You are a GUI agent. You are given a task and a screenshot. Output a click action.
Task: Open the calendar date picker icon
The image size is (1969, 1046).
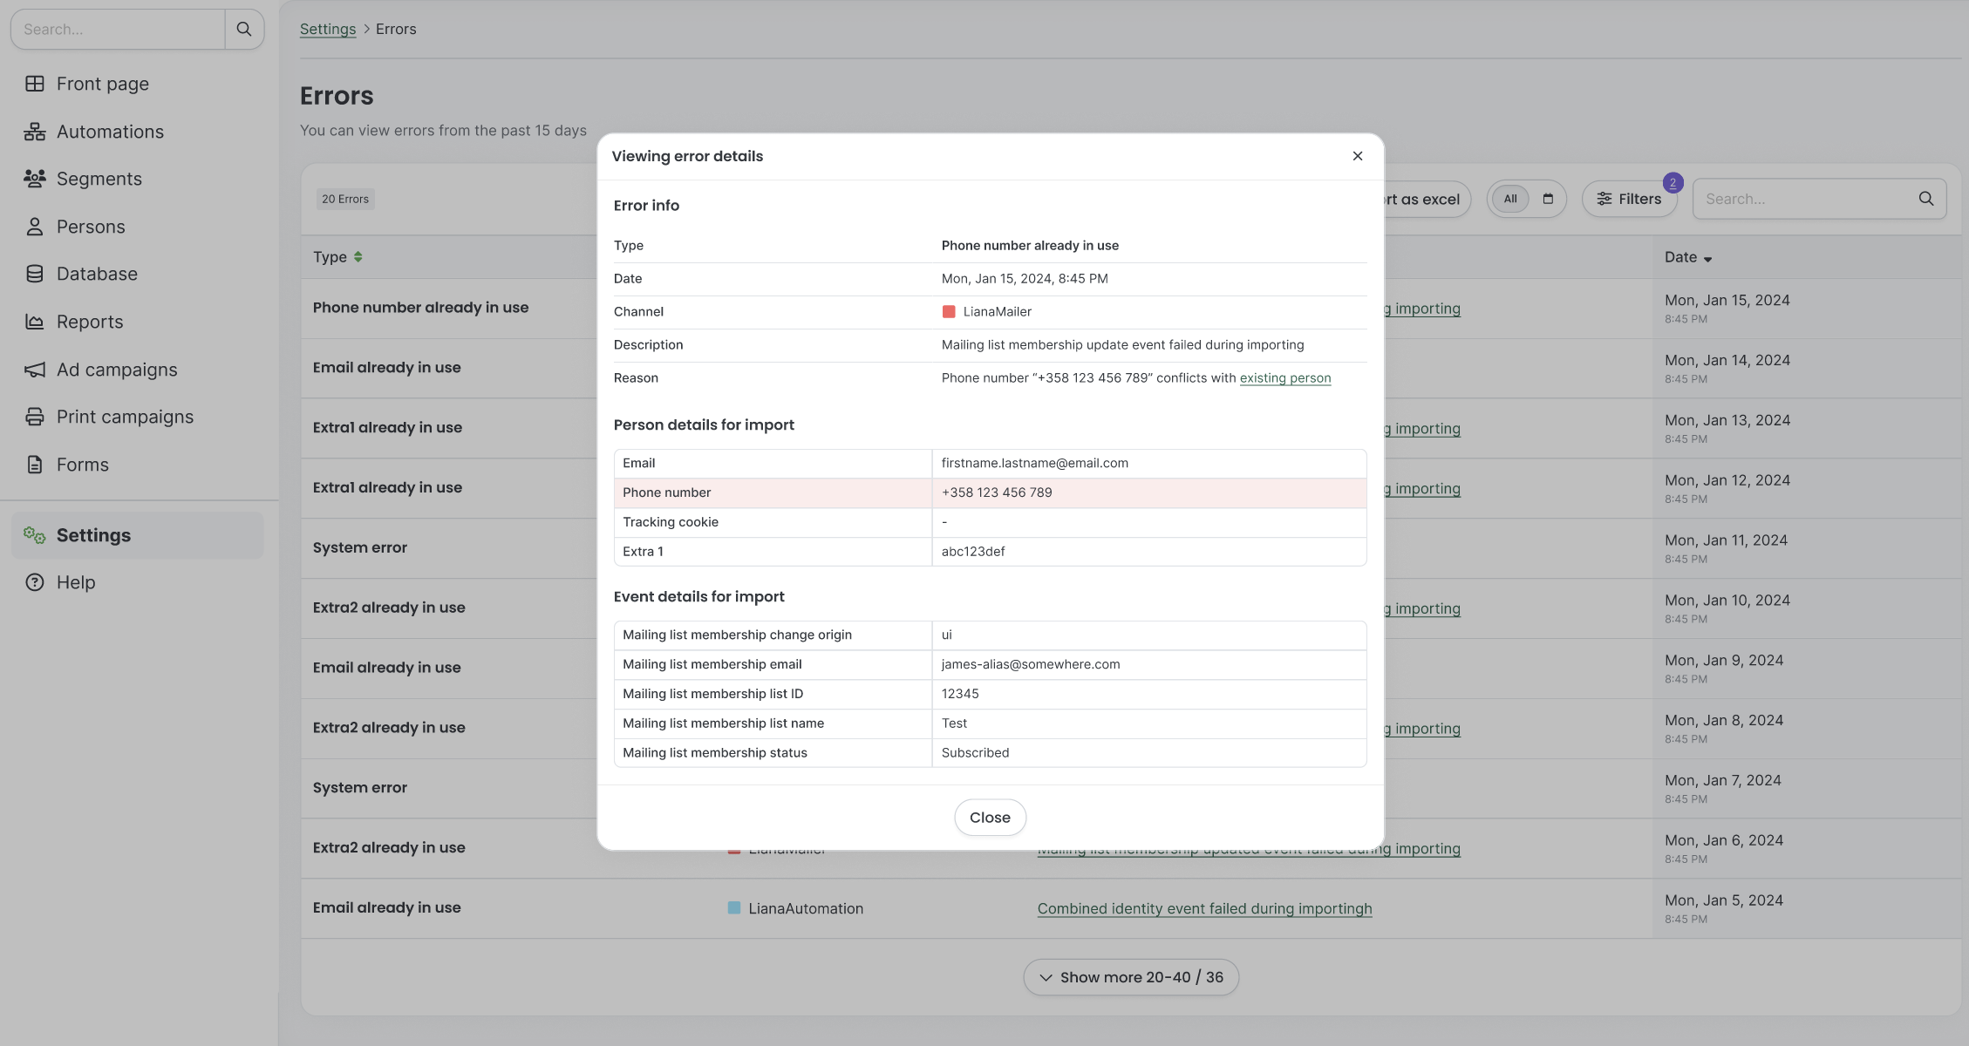point(1549,199)
